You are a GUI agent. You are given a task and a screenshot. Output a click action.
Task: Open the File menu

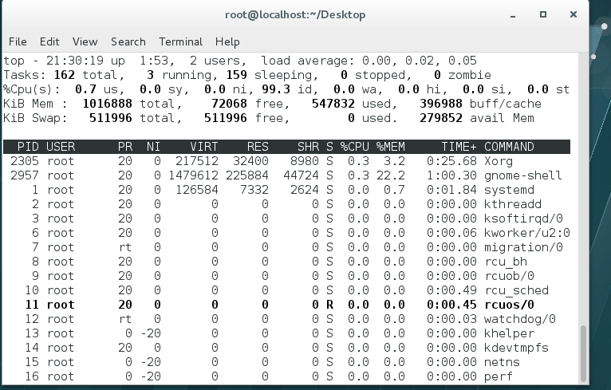point(18,41)
